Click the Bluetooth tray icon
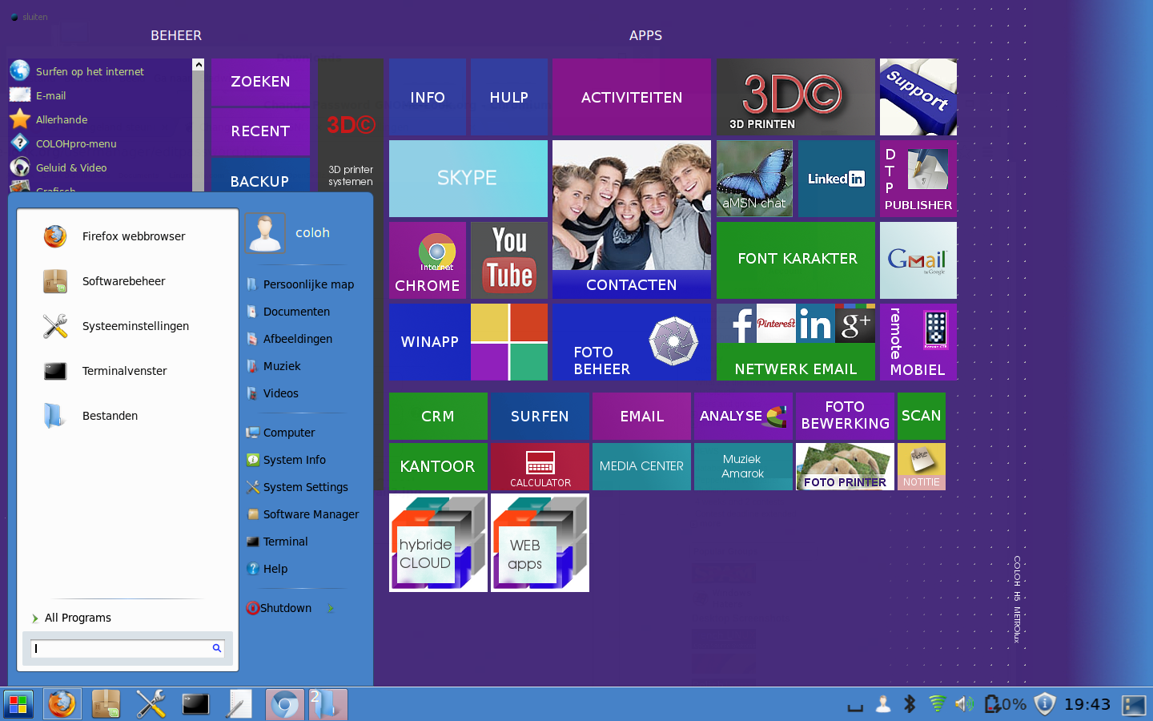The height and width of the screenshot is (721, 1153). pyautogui.click(x=910, y=704)
